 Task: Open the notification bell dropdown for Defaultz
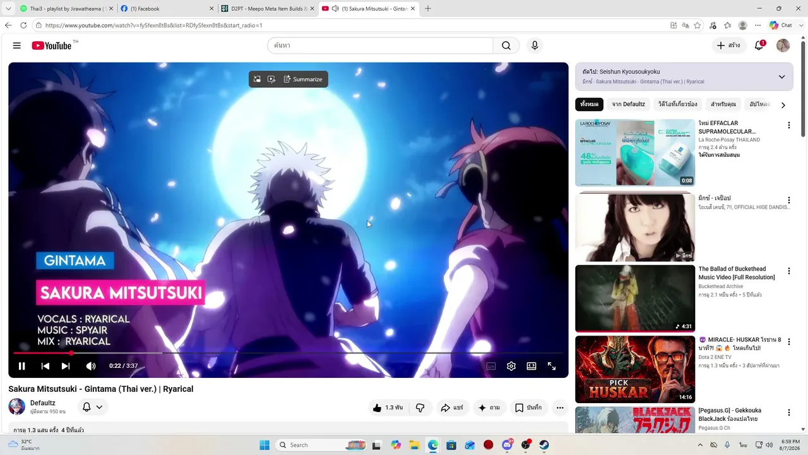(x=93, y=407)
